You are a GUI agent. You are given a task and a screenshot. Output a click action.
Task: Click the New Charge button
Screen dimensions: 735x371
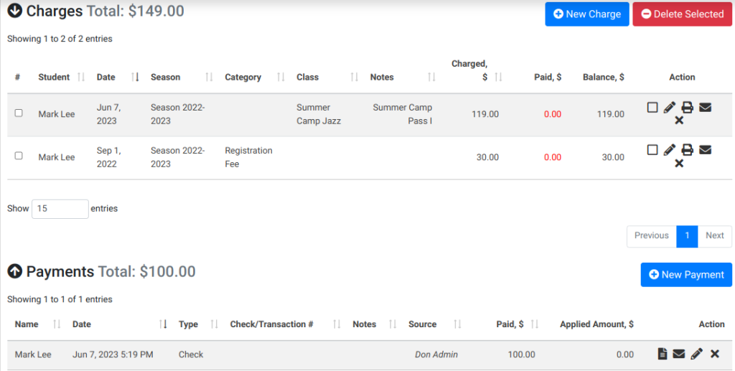[x=587, y=14]
